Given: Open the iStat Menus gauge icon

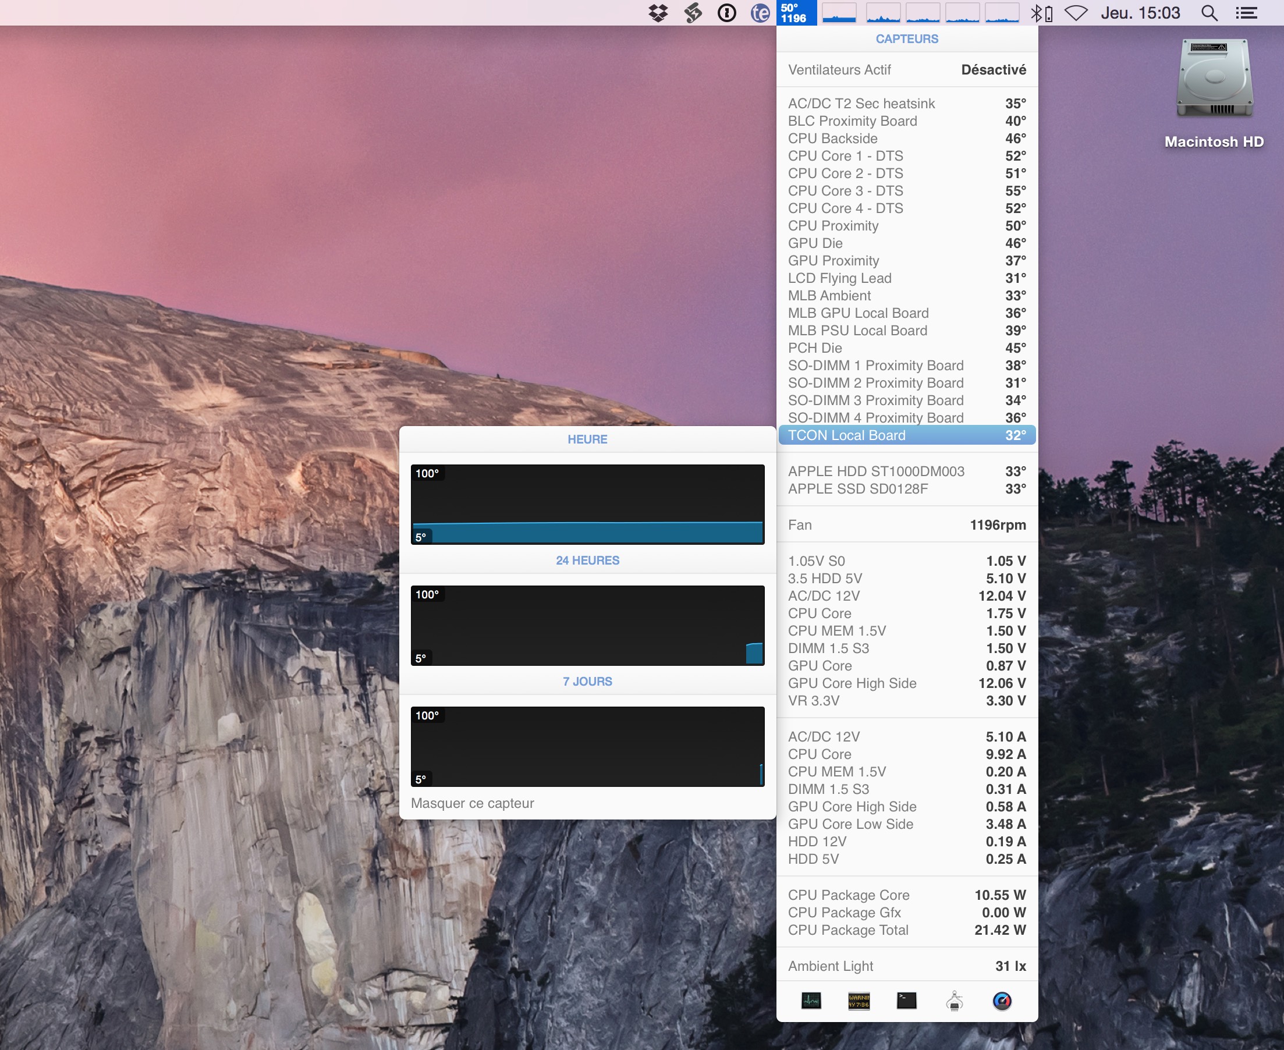Looking at the screenshot, I should (x=1002, y=1001).
